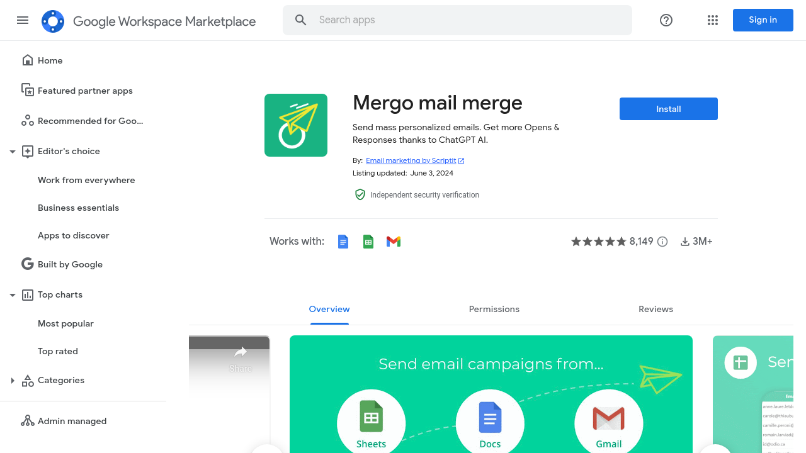806x453 pixels.
Task: Click Independent security verification text
Action: 424,195
